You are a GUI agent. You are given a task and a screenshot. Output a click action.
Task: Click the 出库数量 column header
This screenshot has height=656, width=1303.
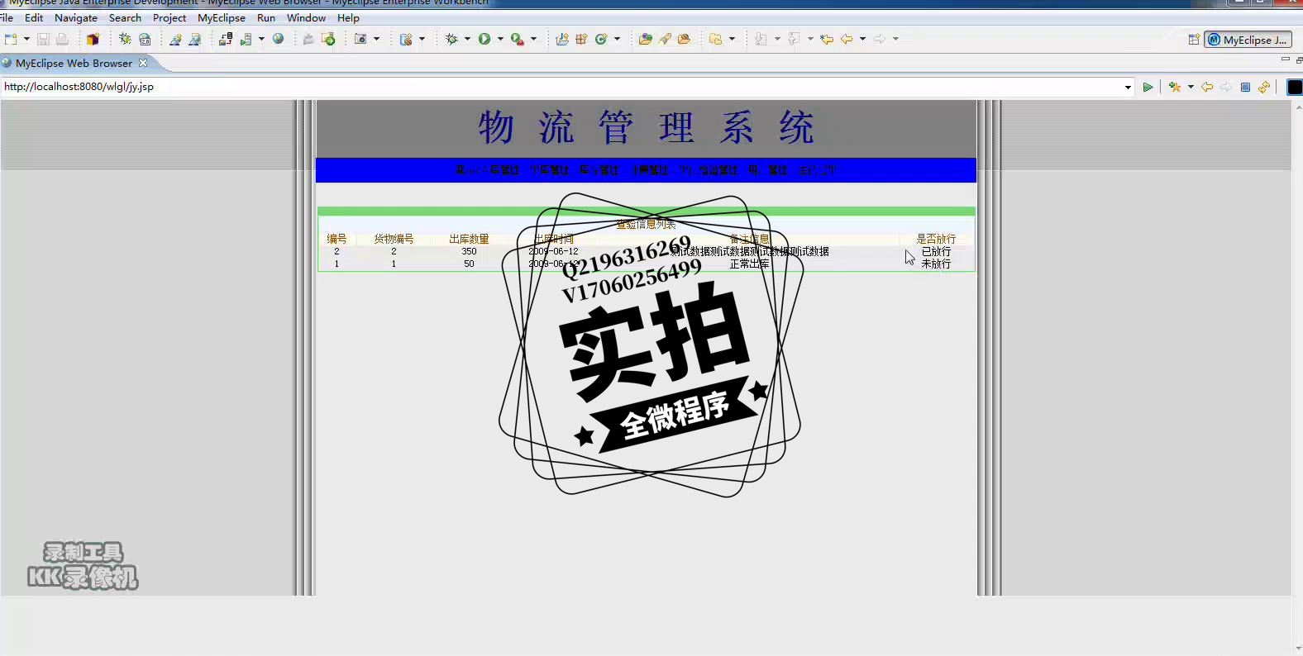469,239
